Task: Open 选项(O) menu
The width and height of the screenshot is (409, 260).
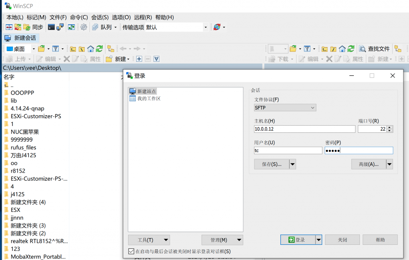Action: [x=121, y=18]
